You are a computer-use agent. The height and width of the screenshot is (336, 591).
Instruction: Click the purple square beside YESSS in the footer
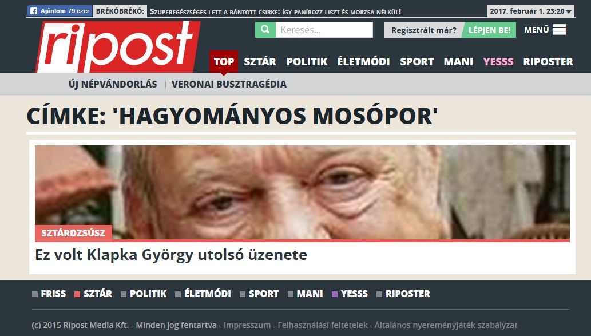(x=334, y=294)
